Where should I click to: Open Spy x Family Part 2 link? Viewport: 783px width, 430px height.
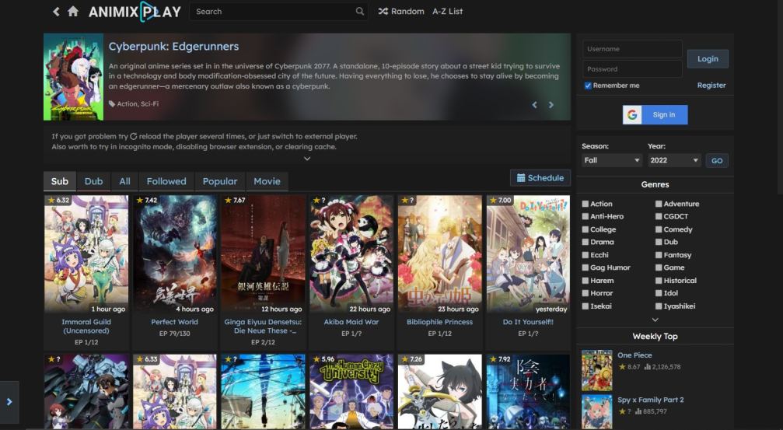[651, 400]
